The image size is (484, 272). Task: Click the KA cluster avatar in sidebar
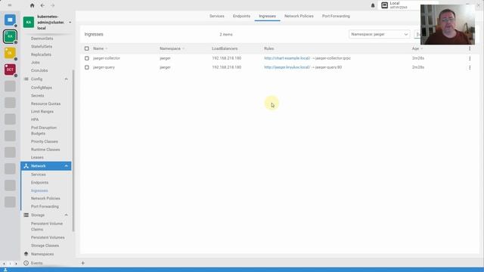click(29, 22)
